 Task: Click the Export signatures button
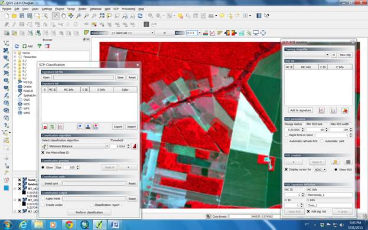point(118,127)
